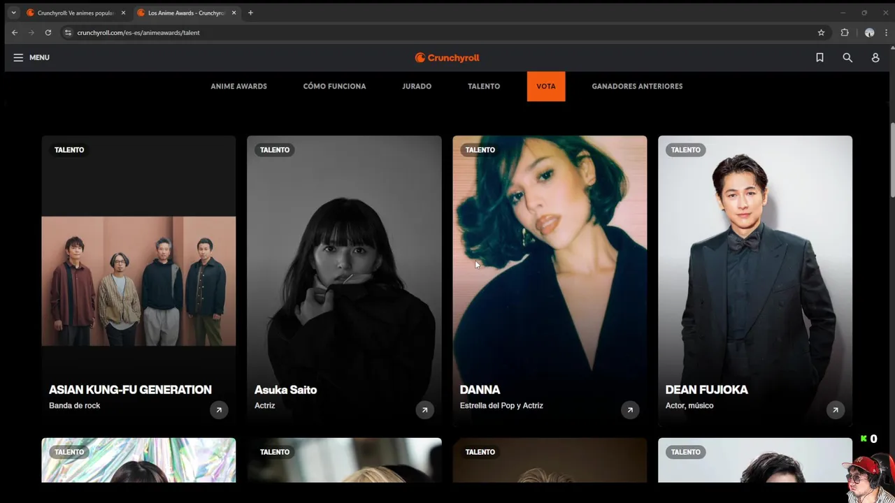Screen dimensions: 895x503
Task: Select the VOTA tab
Action: [546, 86]
